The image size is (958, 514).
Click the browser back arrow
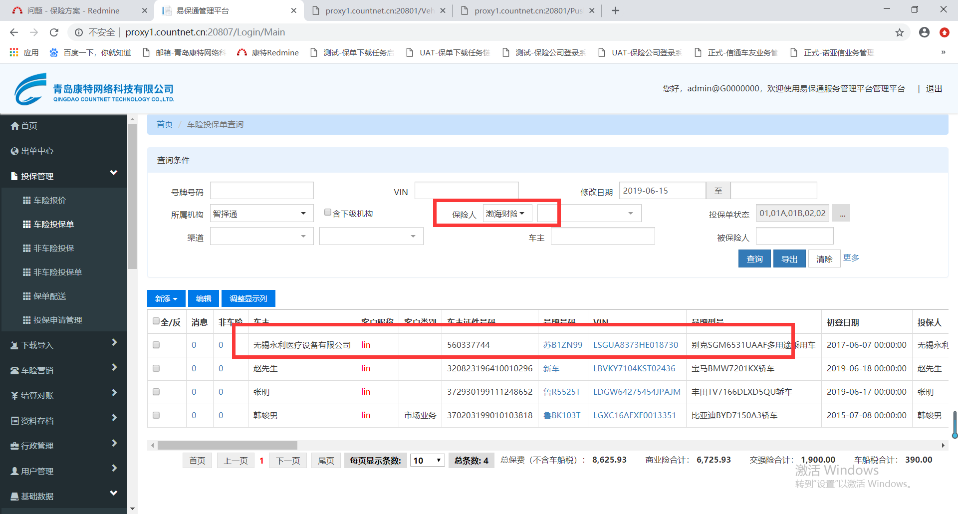point(14,32)
